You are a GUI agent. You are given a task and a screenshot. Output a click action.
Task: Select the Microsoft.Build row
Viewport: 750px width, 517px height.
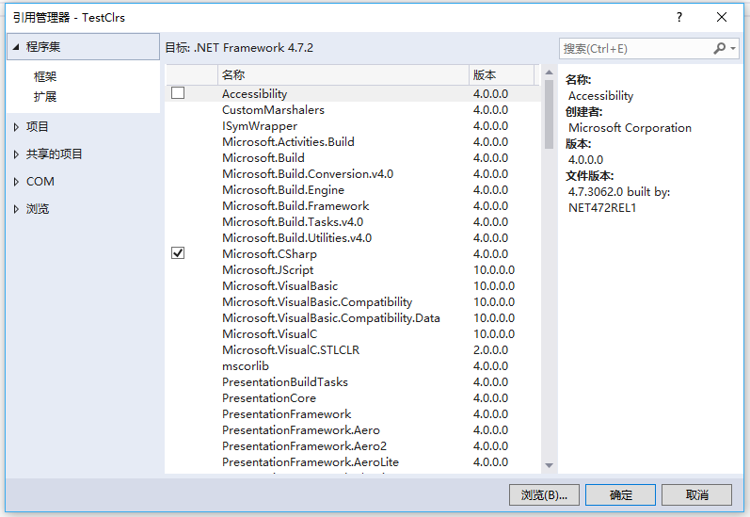pyautogui.click(x=353, y=158)
